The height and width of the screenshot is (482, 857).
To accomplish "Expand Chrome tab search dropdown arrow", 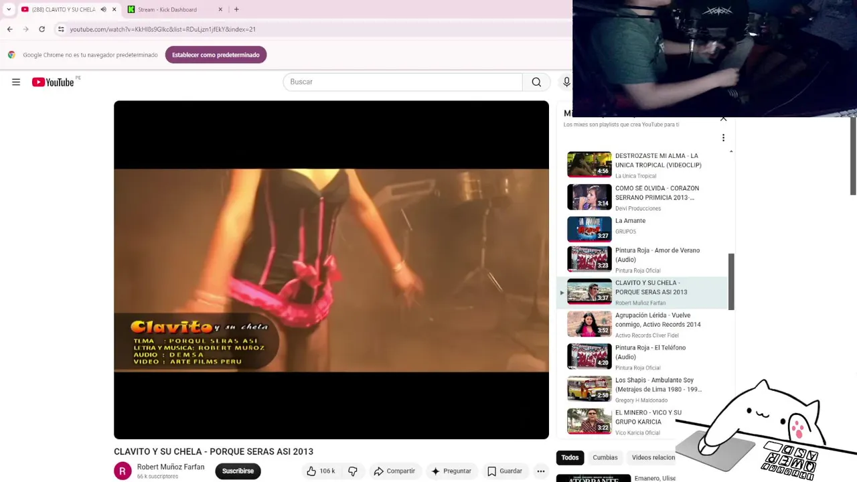I will (9, 9).
